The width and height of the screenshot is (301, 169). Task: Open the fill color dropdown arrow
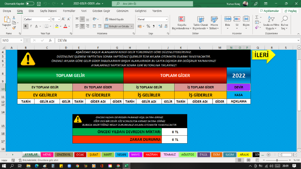tap(60, 26)
